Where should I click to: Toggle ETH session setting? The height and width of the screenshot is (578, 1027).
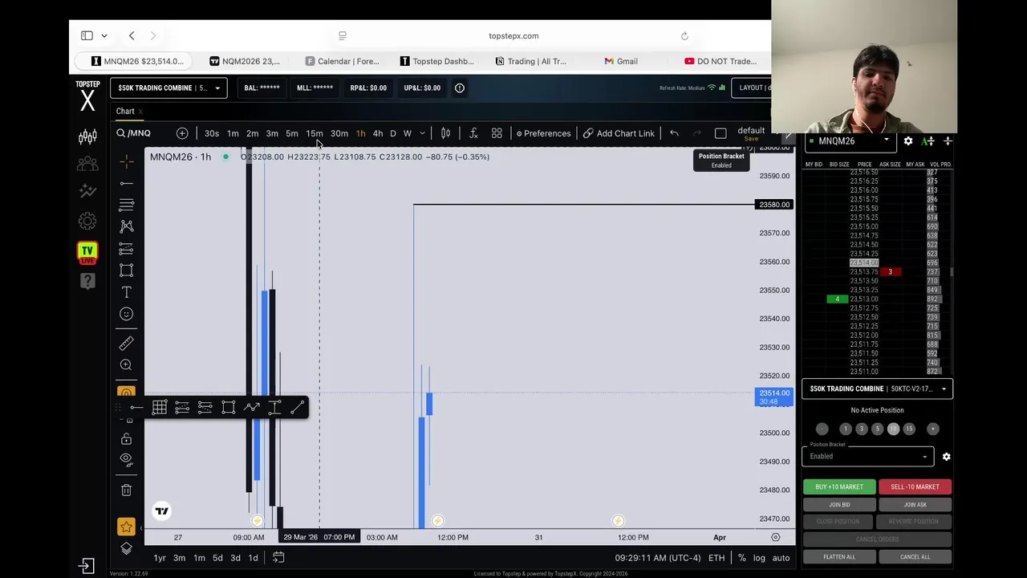[x=716, y=558]
